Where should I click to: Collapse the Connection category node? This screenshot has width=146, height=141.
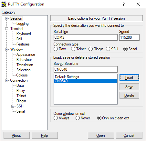pos(7,81)
